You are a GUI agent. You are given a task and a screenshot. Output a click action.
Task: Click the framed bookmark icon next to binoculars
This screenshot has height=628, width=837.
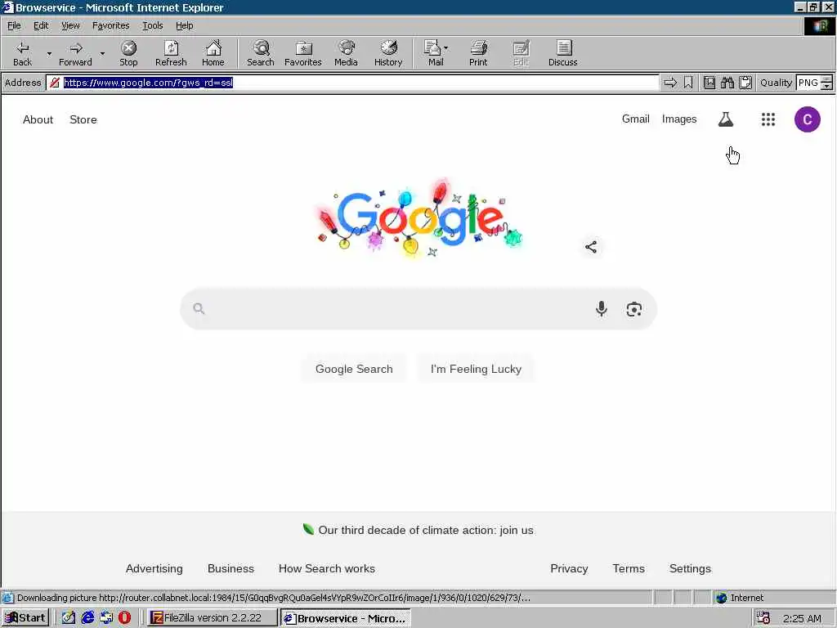coord(709,83)
